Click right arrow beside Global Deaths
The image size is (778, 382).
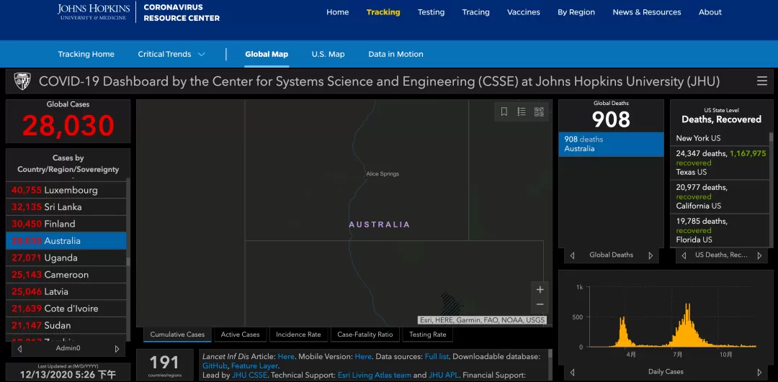[x=650, y=255]
